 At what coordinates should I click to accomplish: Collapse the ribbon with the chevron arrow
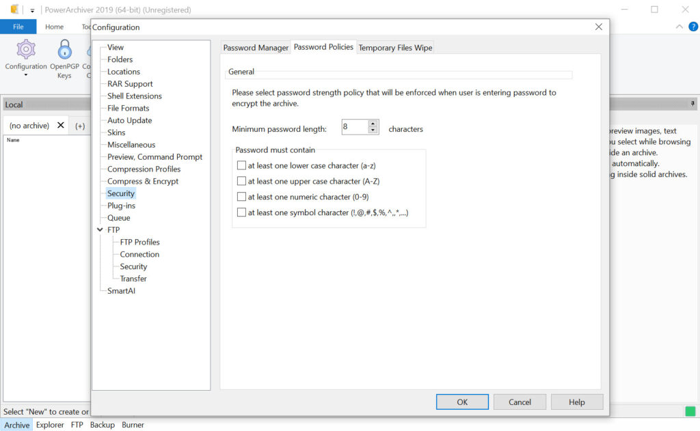pyautogui.click(x=679, y=27)
